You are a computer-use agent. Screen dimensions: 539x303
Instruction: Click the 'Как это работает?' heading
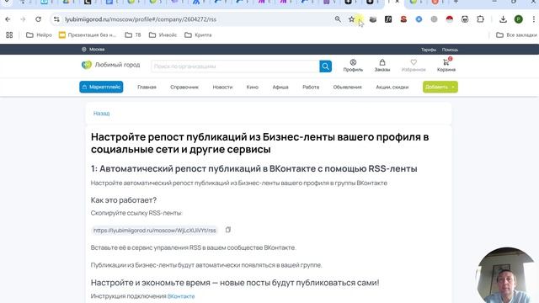click(124, 200)
